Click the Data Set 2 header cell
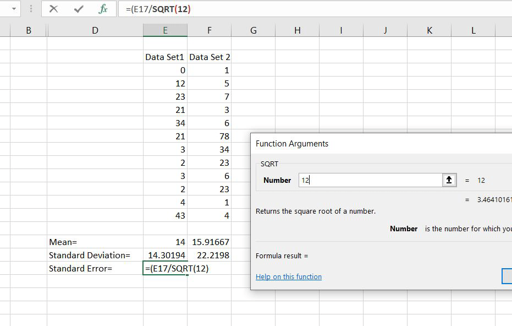 (210, 57)
